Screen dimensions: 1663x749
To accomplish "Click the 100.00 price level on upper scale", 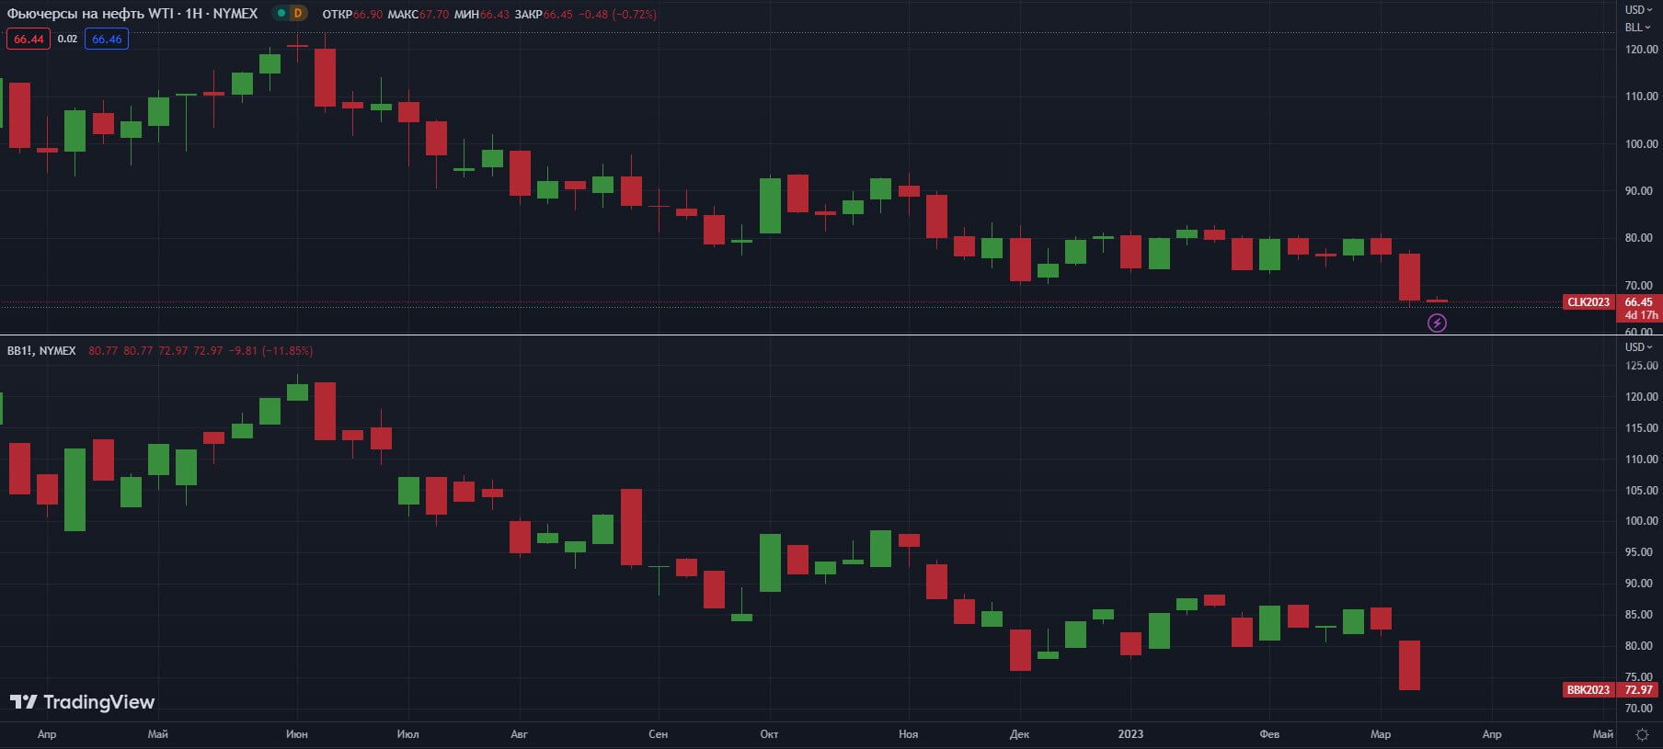I will [1641, 144].
